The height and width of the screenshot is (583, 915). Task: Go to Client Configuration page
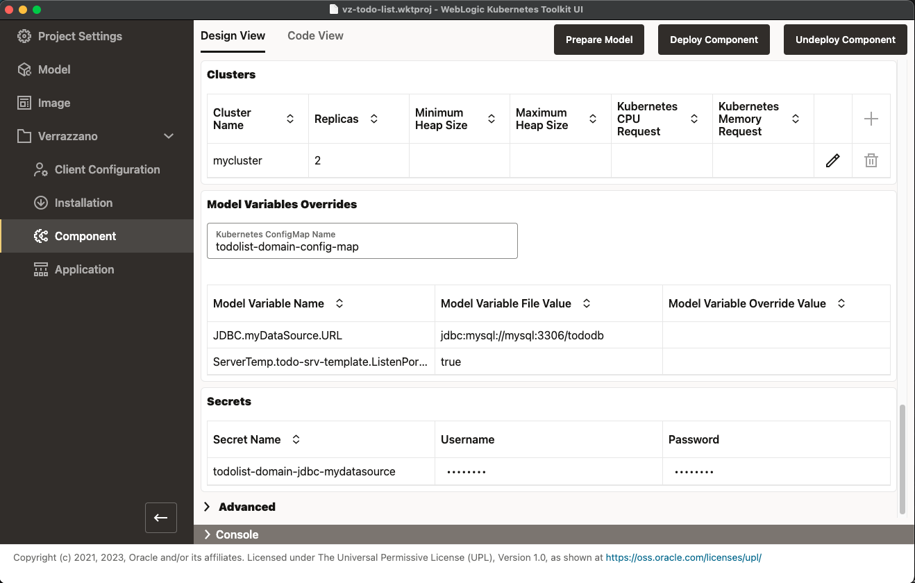107,169
